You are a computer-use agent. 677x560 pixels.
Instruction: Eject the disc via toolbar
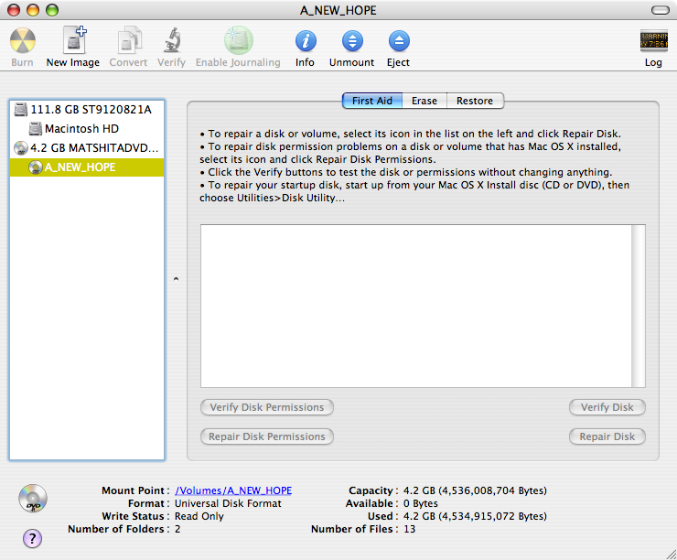398,42
